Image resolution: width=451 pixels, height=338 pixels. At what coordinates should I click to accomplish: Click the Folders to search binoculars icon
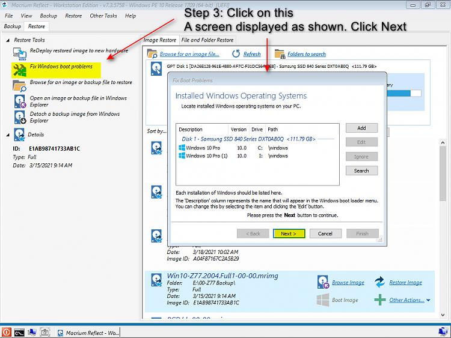280,53
